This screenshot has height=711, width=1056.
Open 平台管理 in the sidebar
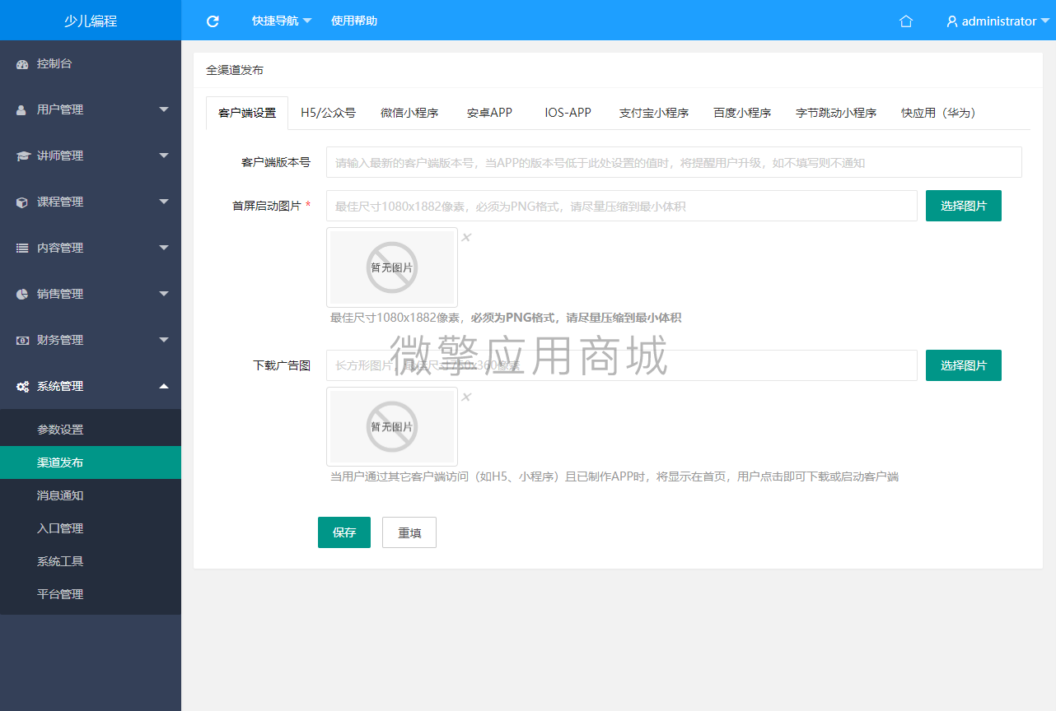tap(91, 594)
